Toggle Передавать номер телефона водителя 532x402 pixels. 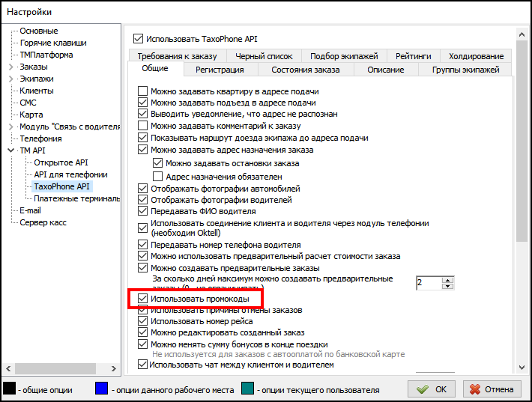click(x=142, y=244)
